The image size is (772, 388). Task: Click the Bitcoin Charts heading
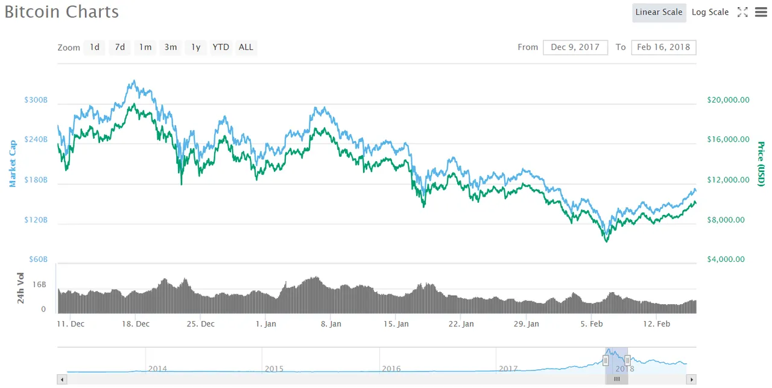point(62,11)
